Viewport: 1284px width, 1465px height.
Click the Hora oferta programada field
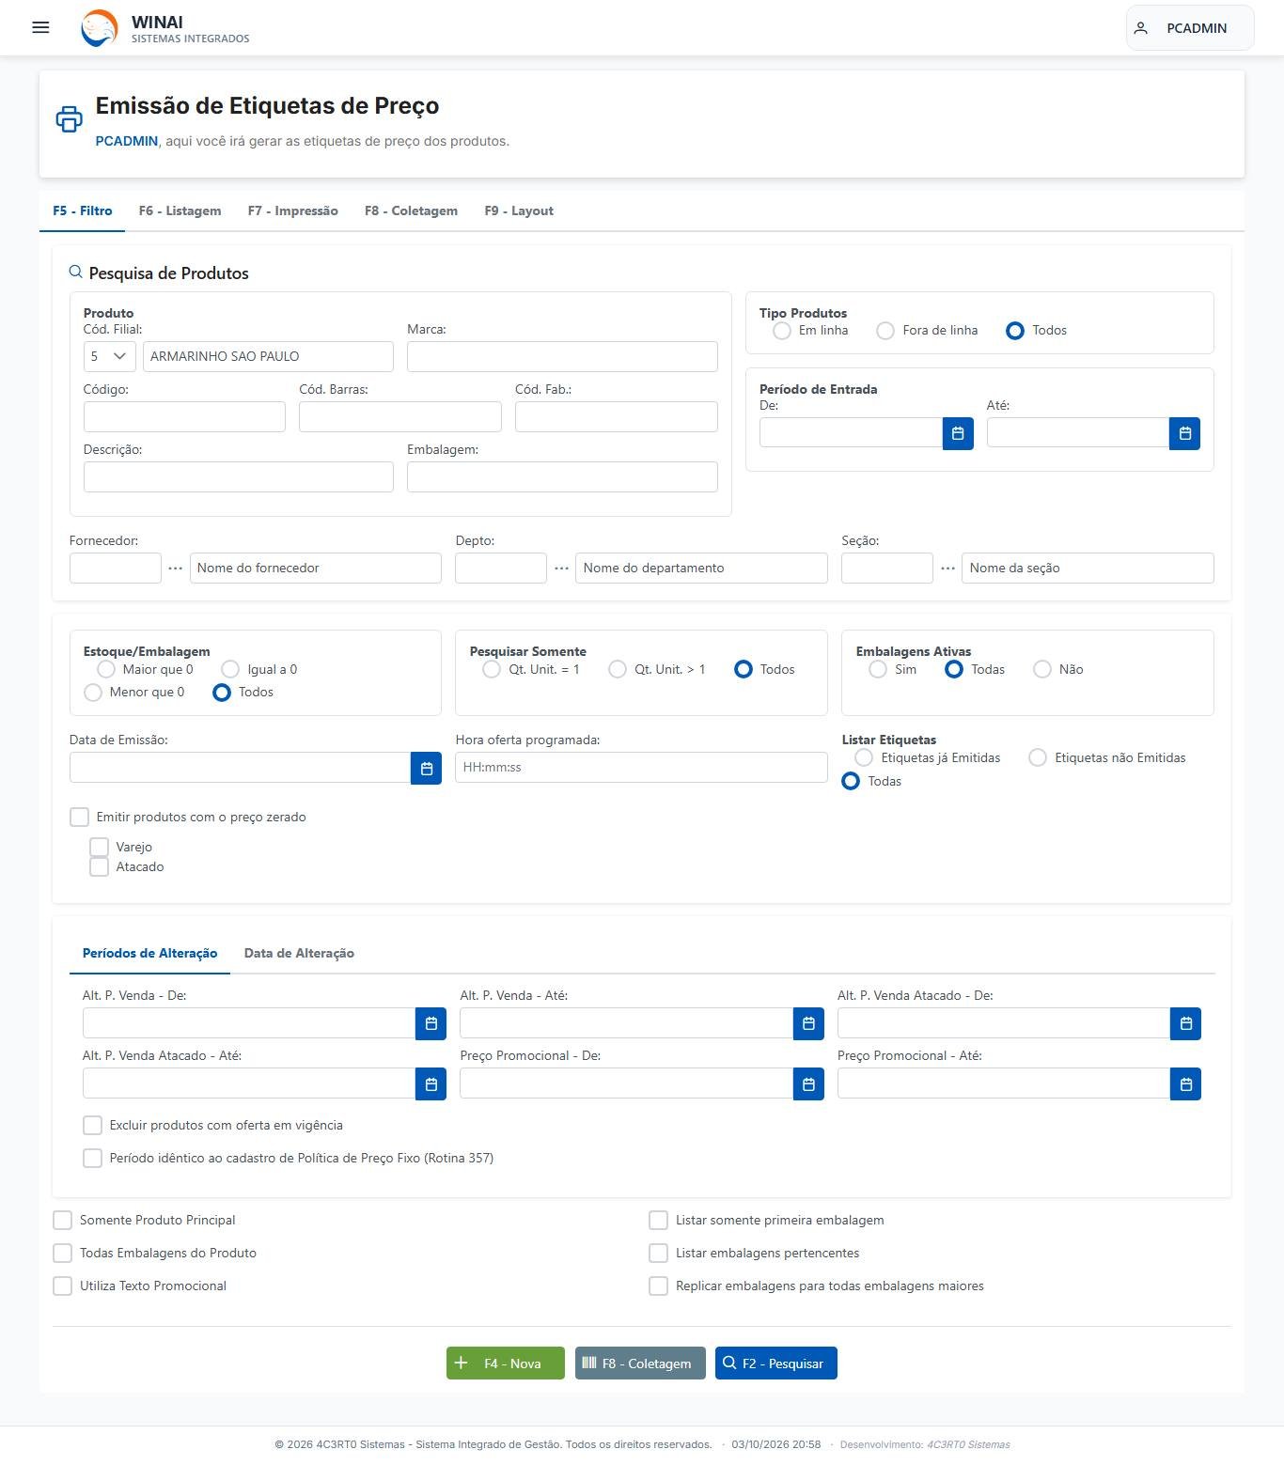(641, 768)
